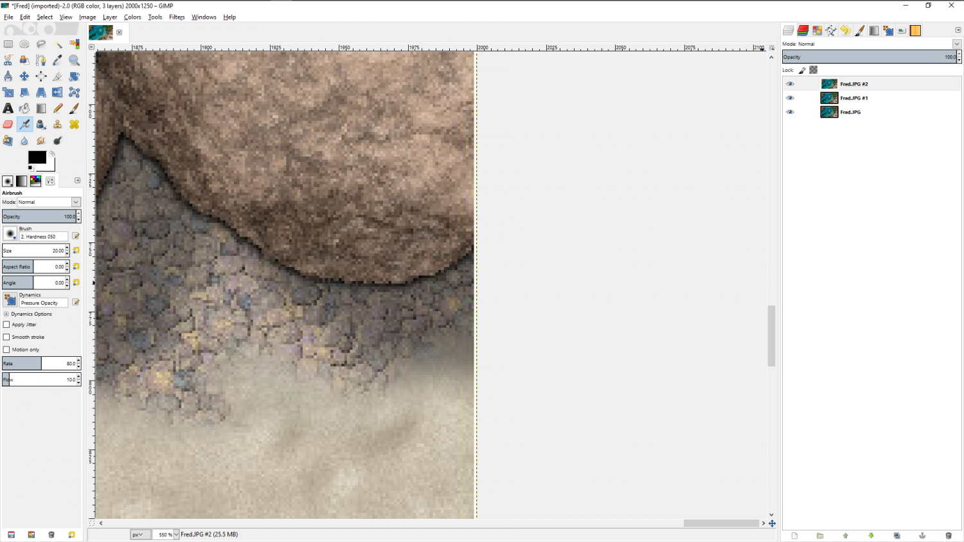Raise the layer with the up arrow
Viewport: 964px width, 542px height.
point(846,536)
